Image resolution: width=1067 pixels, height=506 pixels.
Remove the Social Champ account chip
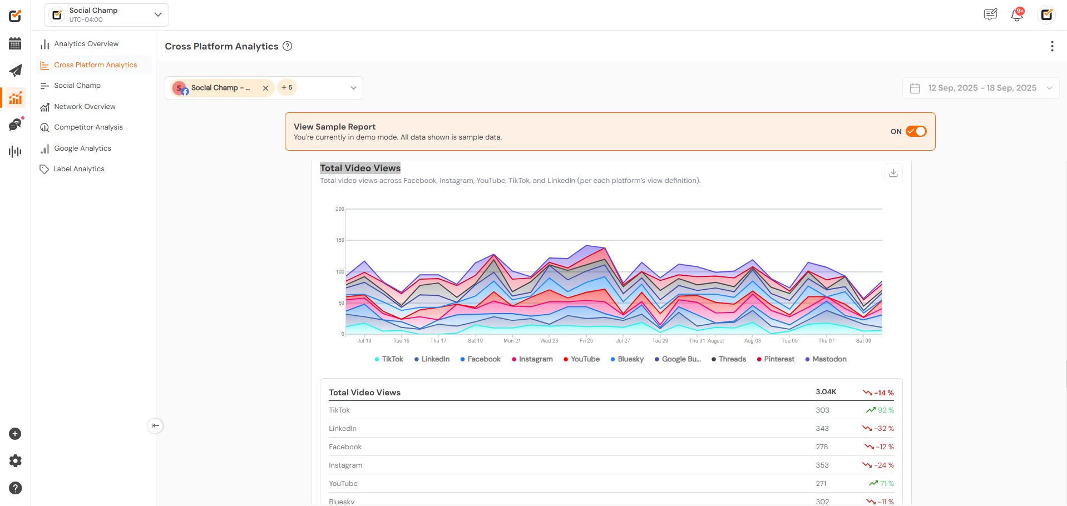coord(265,88)
